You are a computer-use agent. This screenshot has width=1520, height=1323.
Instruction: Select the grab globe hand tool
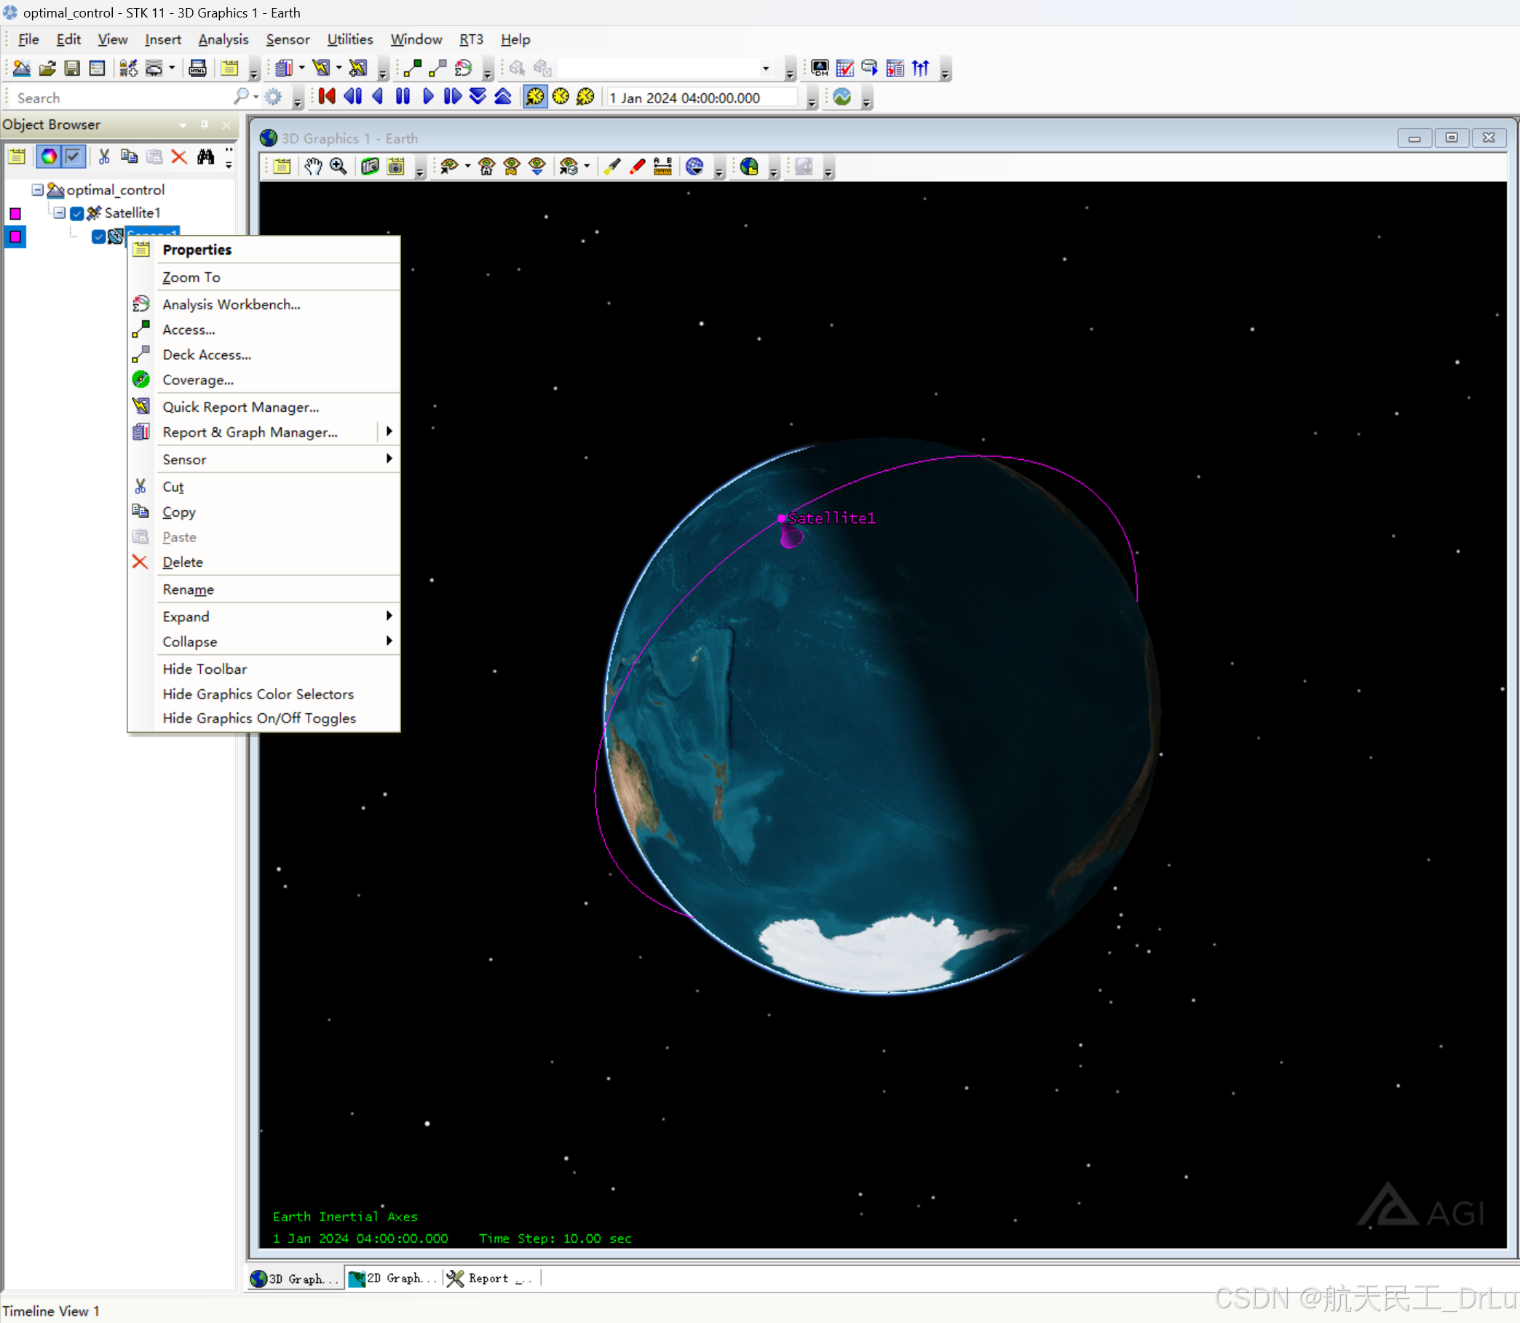point(313,167)
